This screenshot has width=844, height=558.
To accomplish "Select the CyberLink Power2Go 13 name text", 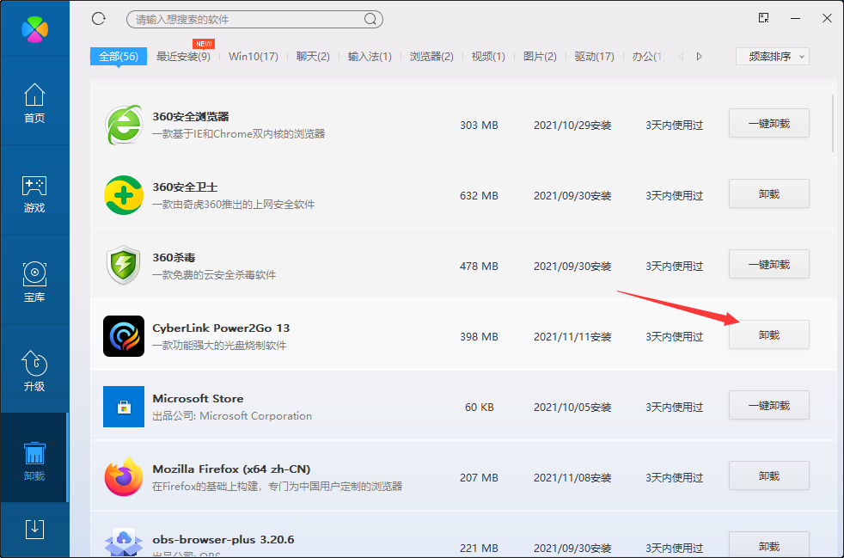I will coord(221,328).
